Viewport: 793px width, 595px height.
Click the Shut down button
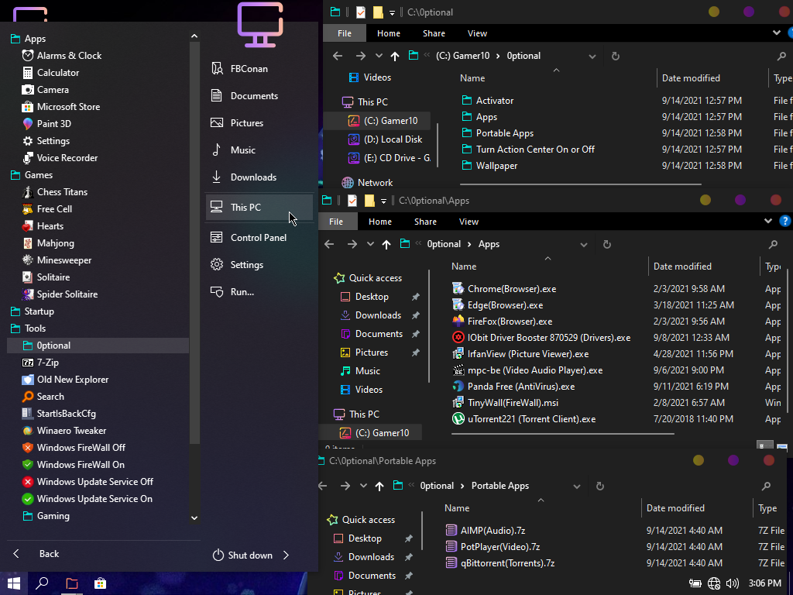[242, 555]
